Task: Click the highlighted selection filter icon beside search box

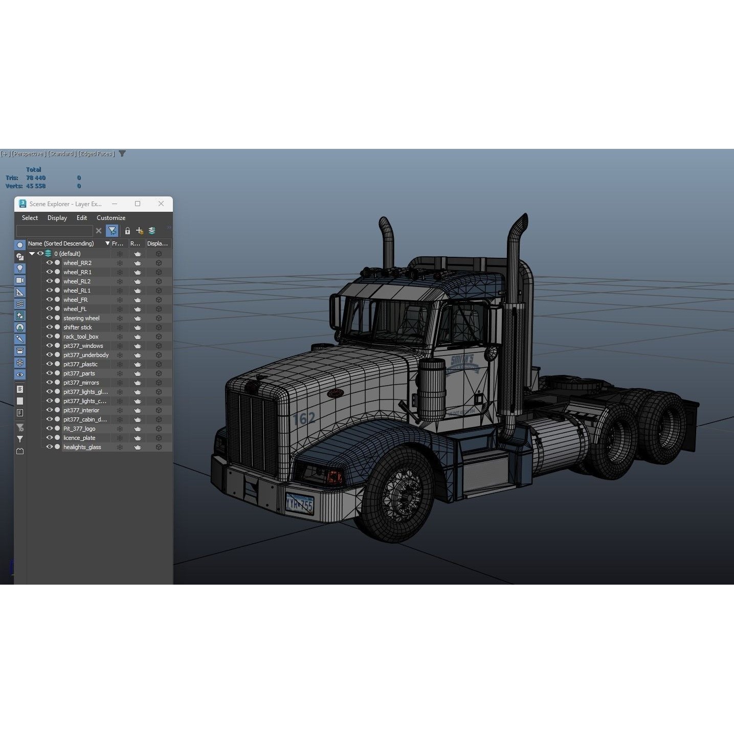Action: click(x=112, y=231)
